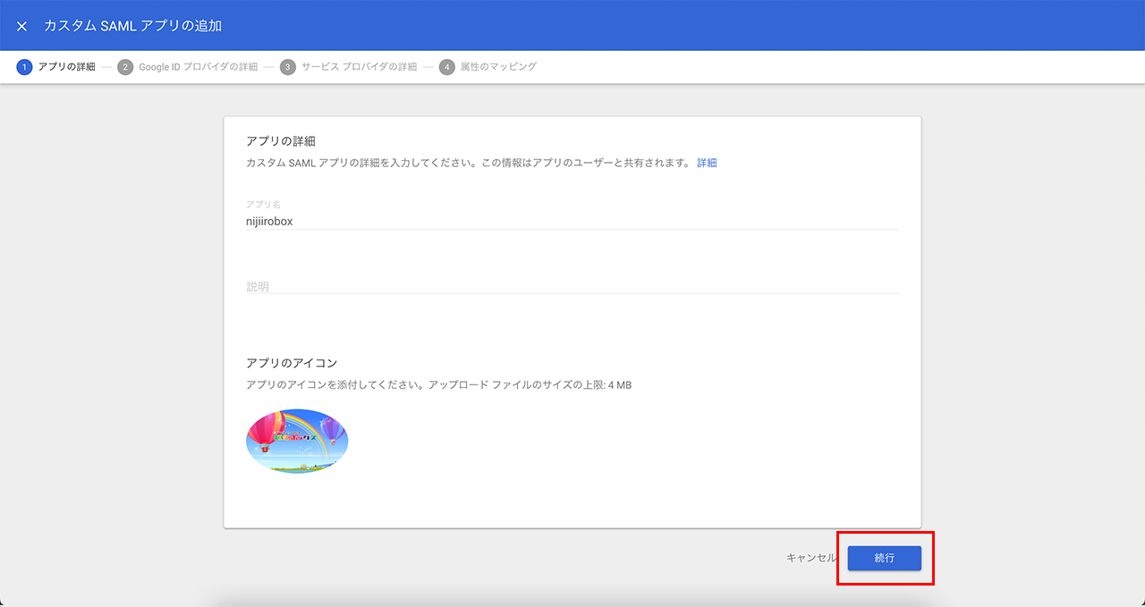Click the step 4 number circle
Viewport: 1145px width, 607px height.
447,67
